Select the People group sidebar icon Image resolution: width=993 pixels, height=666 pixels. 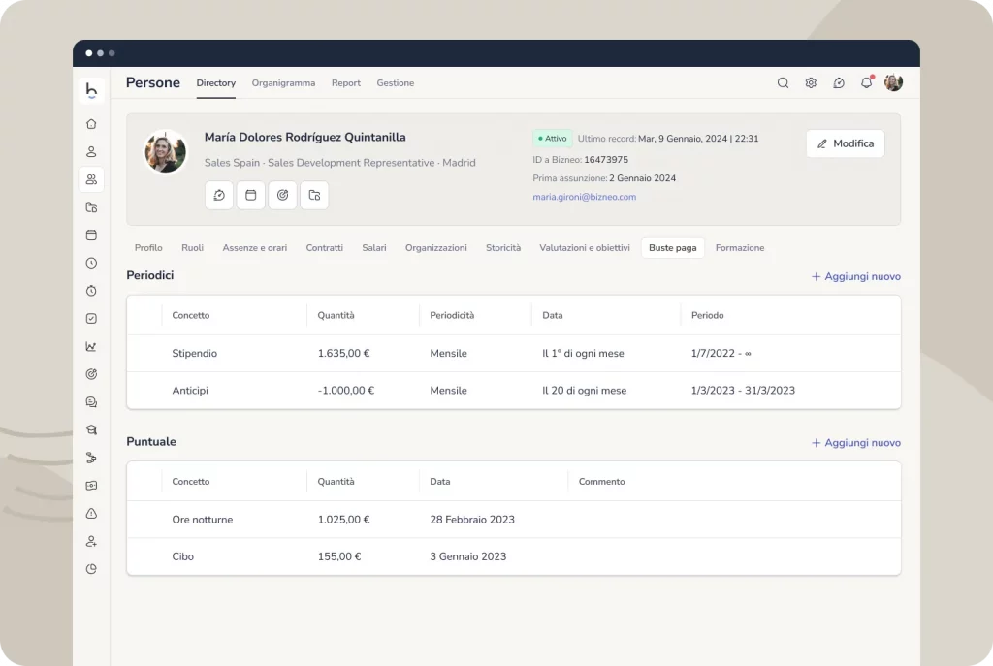pos(91,179)
